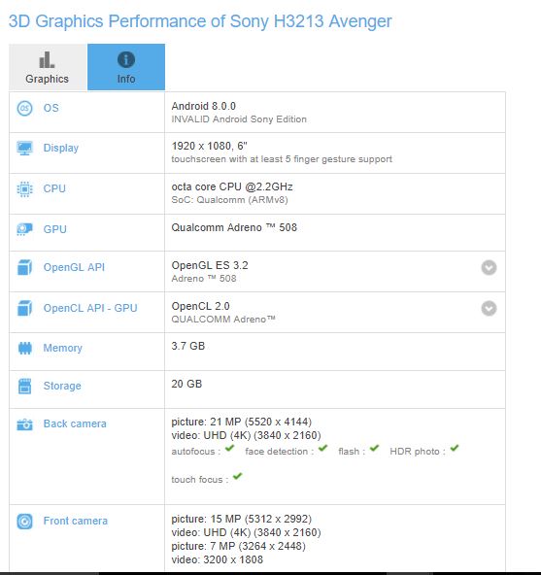
Task: Click picture: 15 MP (5312 x 2992) text
Action: point(241,520)
